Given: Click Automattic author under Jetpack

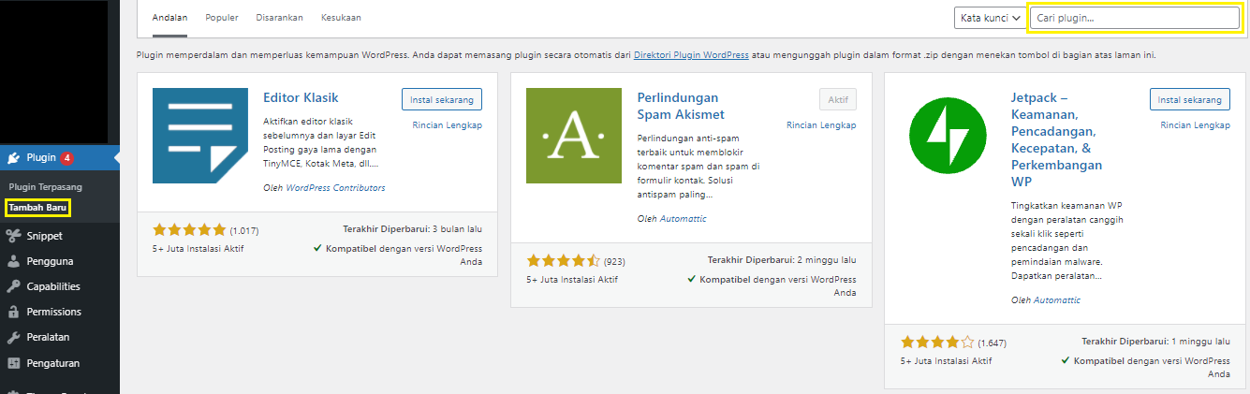Looking at the screenshot, I should coord(1055,300).
